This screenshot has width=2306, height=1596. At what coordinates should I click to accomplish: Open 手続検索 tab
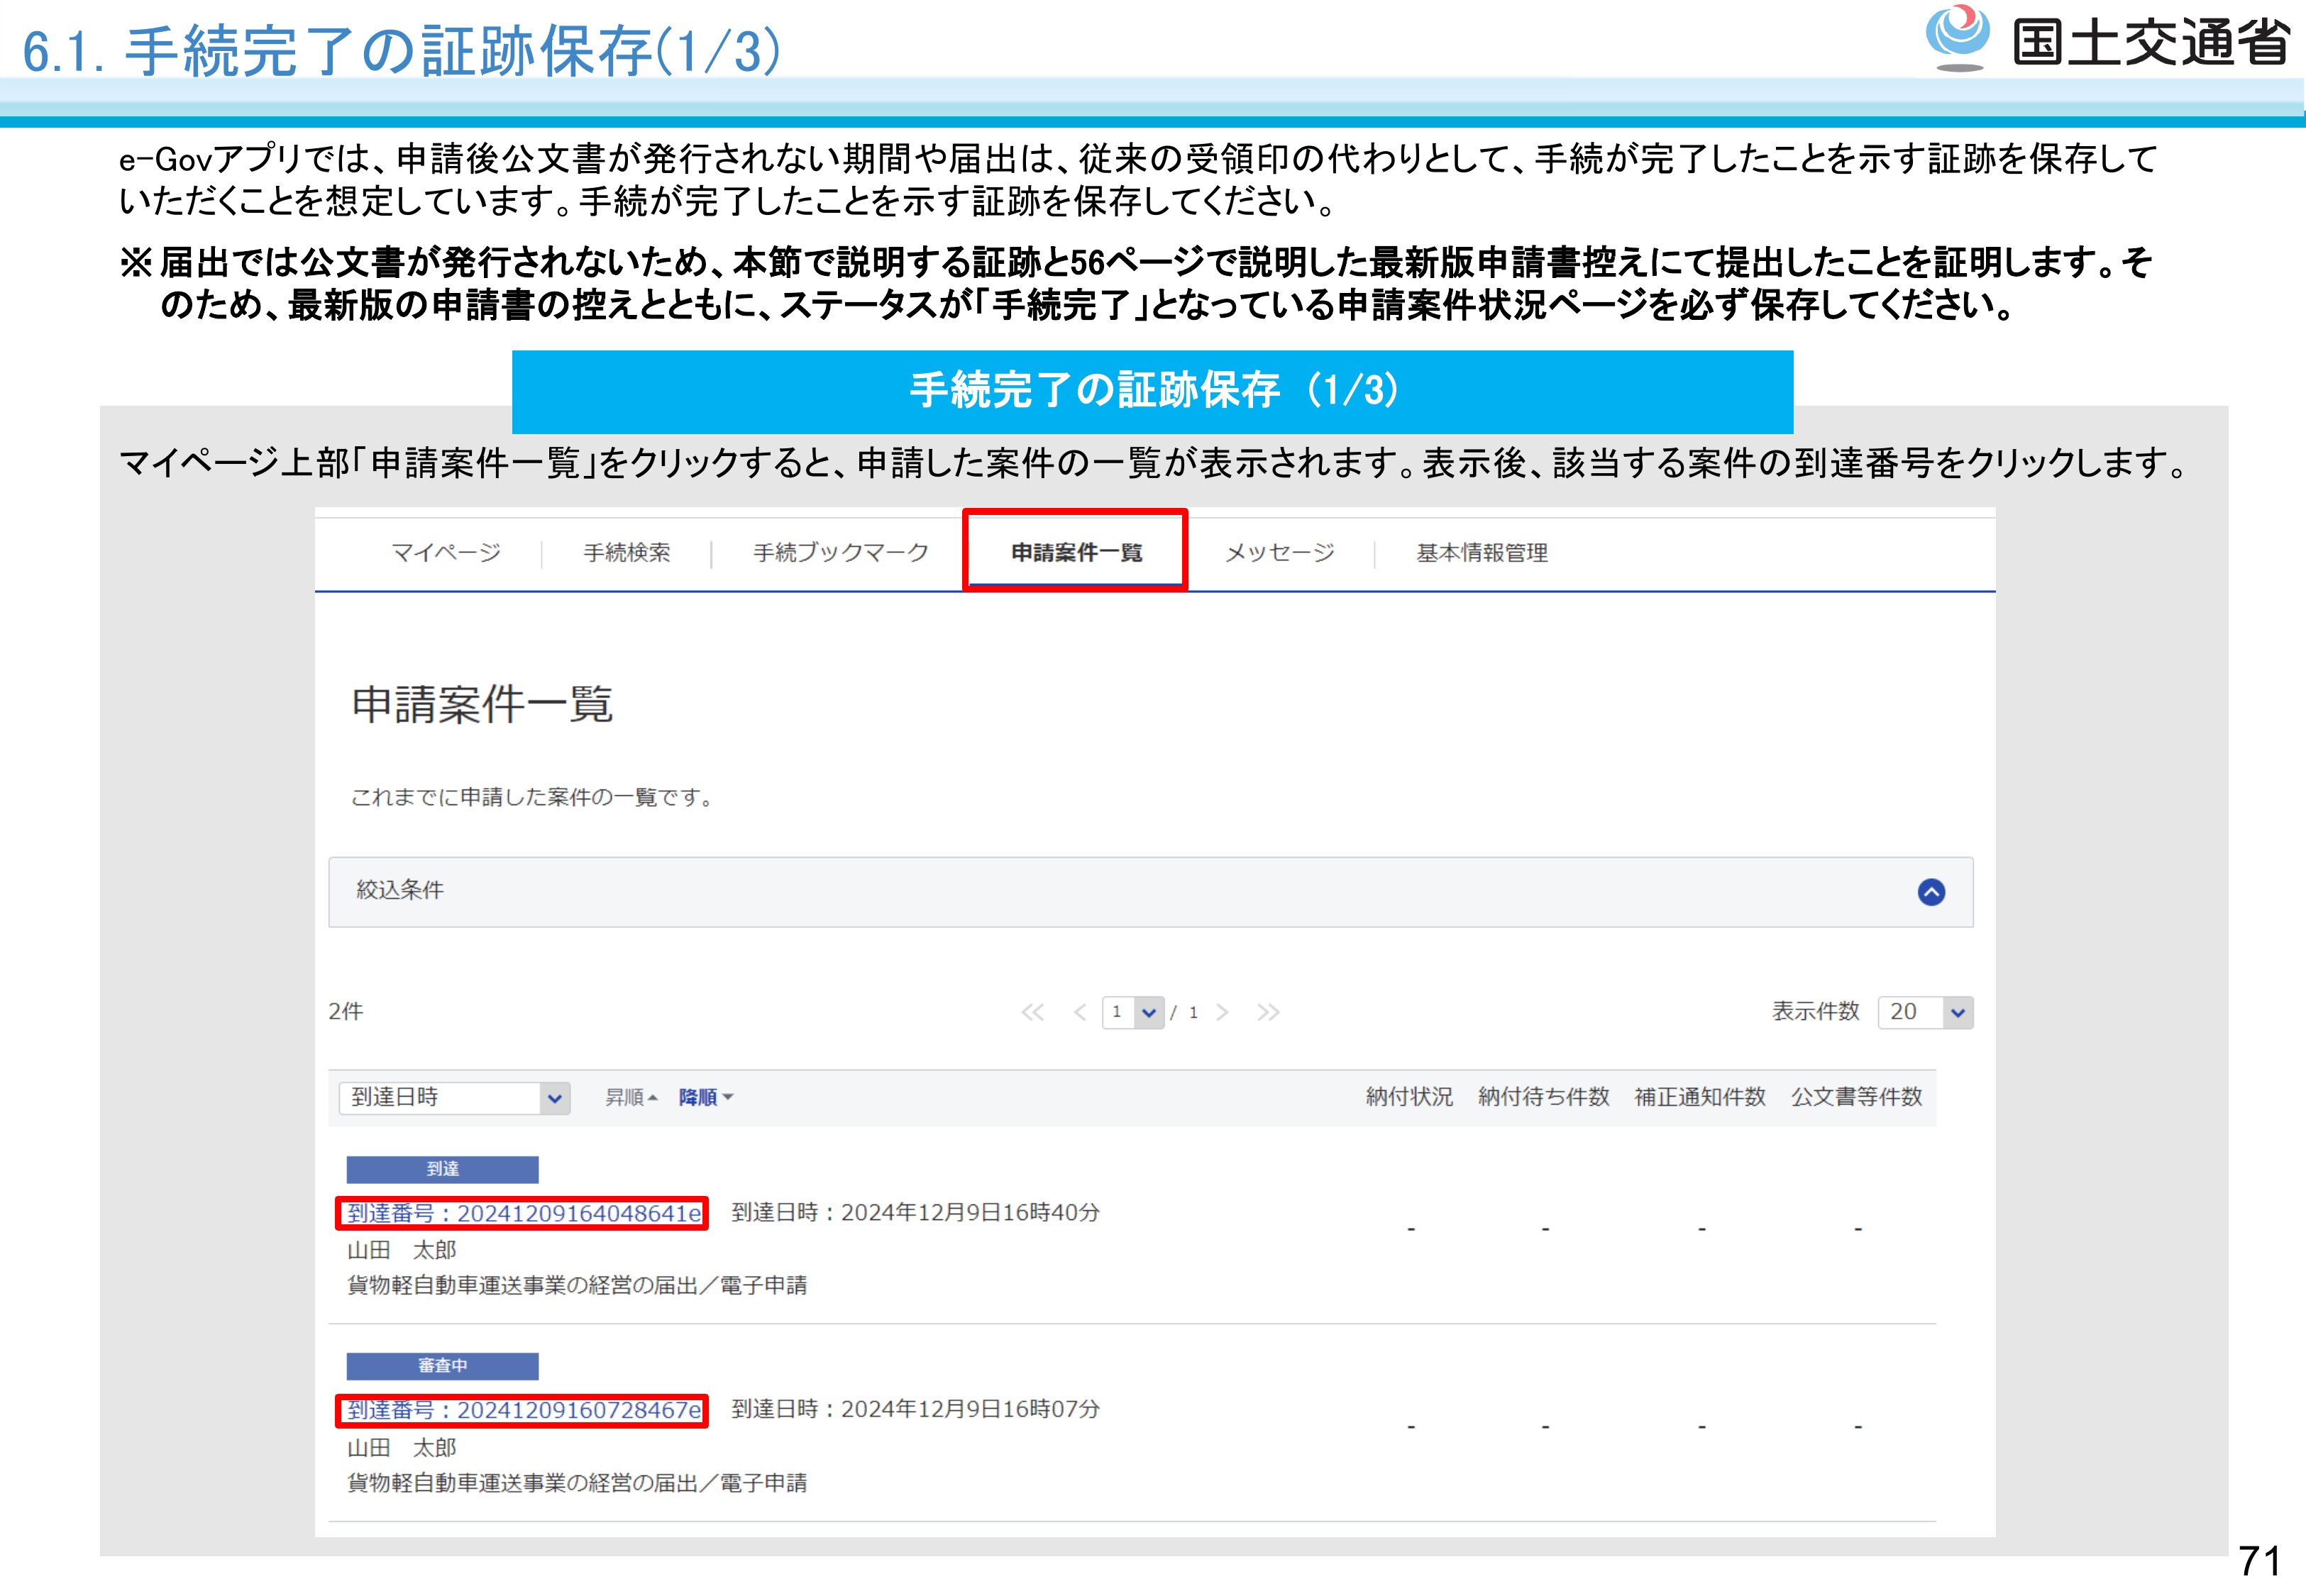pyautogui.click(x=627, y=552)
